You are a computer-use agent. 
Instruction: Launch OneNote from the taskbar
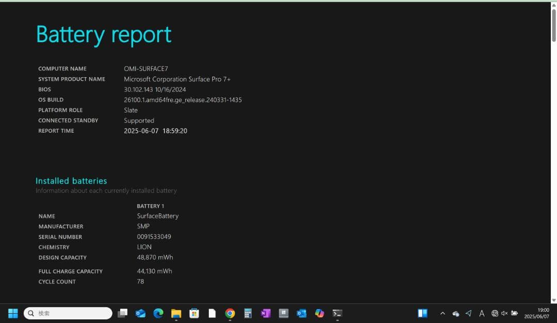[x=266, y=313]
